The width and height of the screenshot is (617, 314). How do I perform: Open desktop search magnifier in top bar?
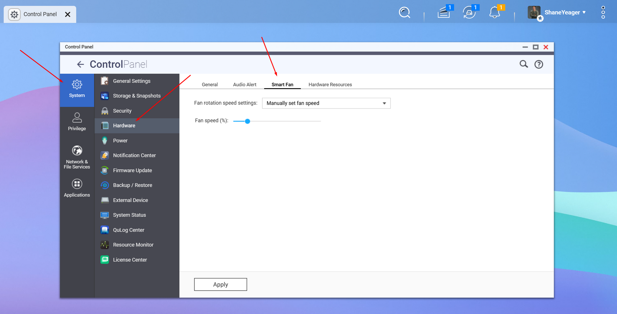pos(405,13)
